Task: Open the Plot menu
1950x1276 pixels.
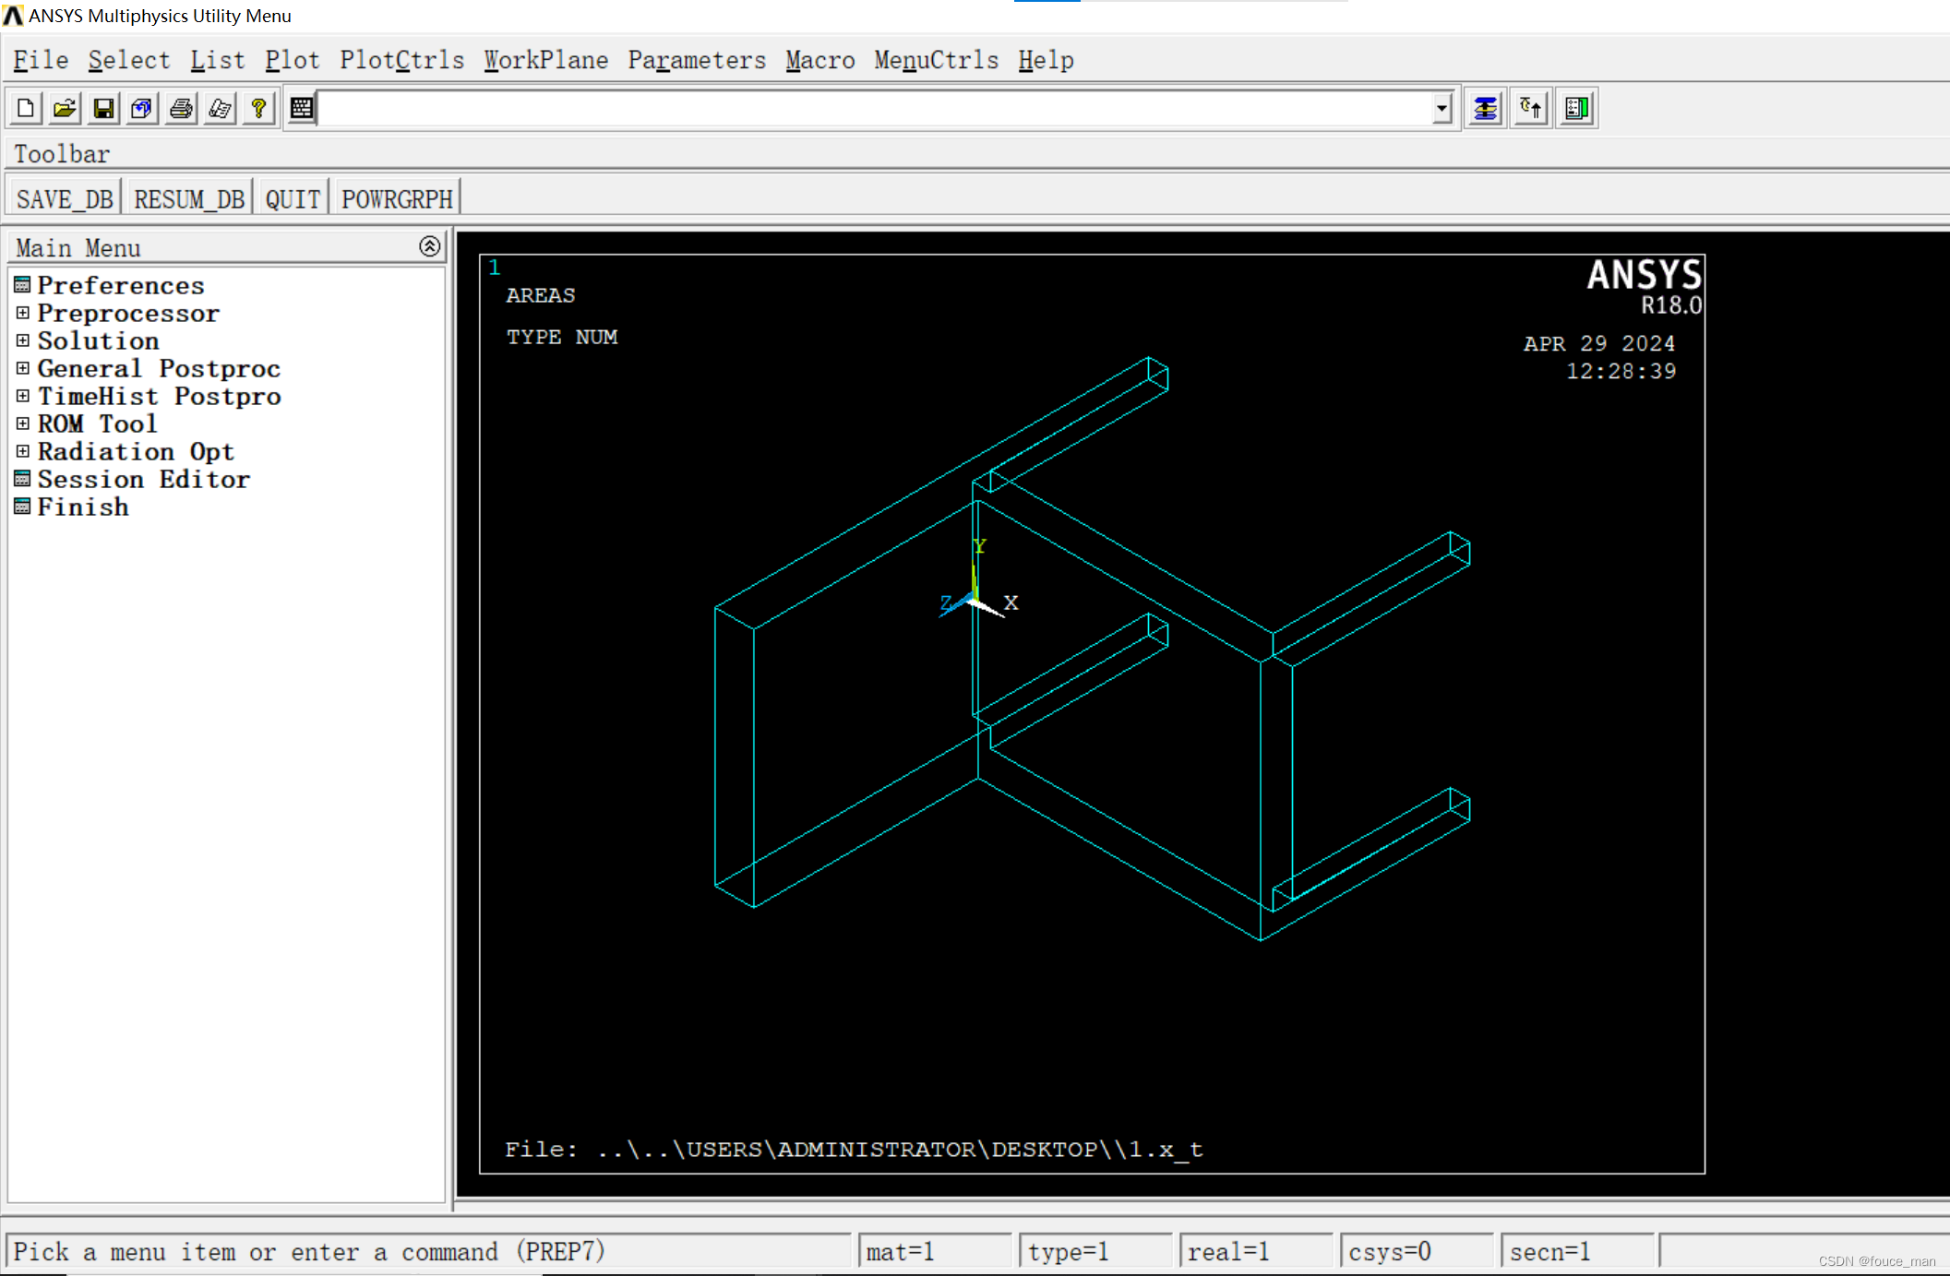Action: (292, 59)
